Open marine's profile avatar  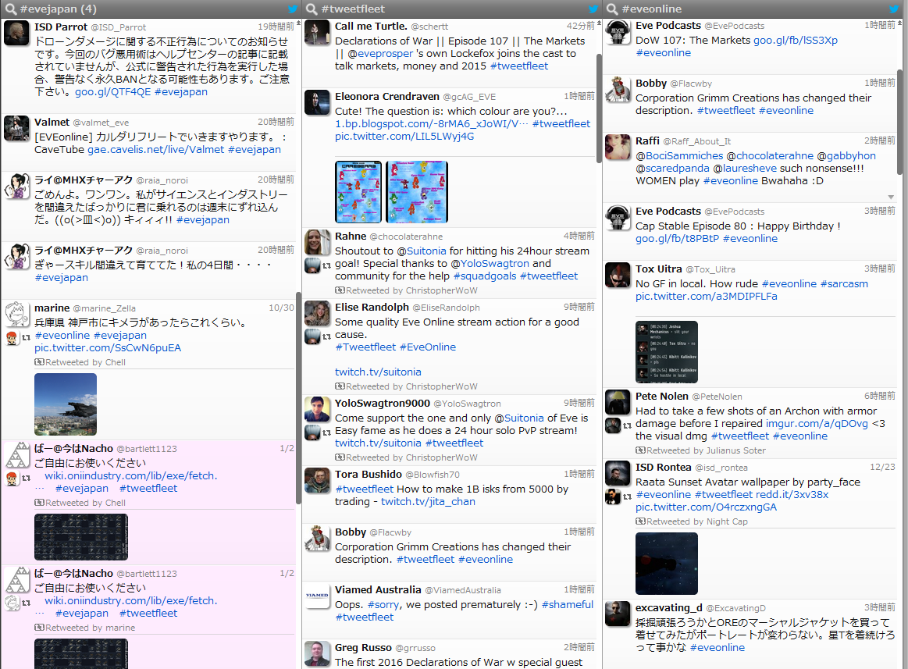(16, 314)
